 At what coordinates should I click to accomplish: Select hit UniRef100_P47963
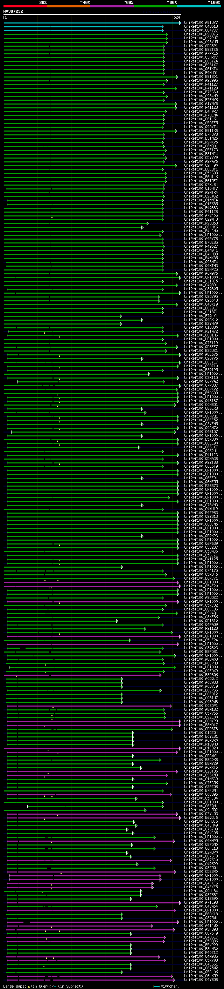click(201, 513)
